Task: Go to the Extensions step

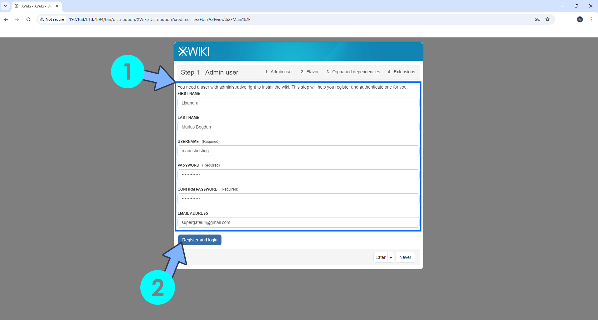Action: [x=401, y=72]
